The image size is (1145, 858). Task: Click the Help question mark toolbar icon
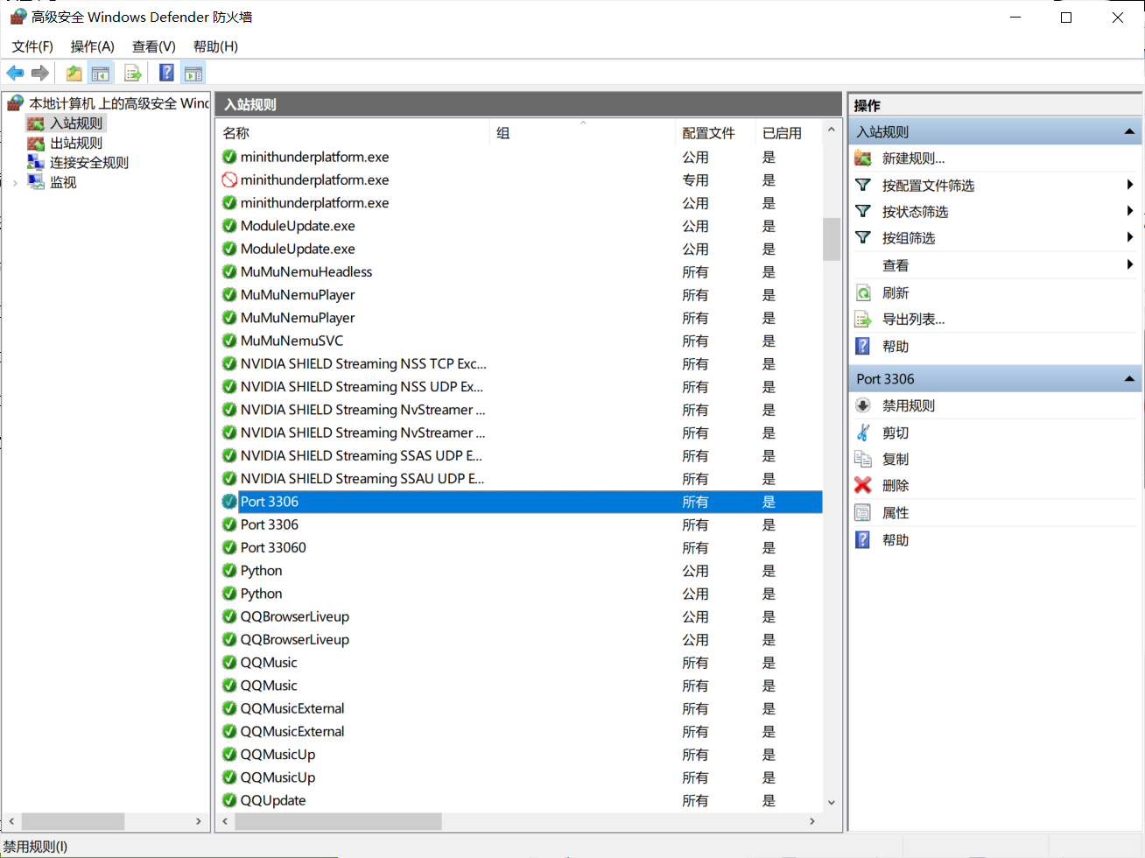tap(165, 73)
